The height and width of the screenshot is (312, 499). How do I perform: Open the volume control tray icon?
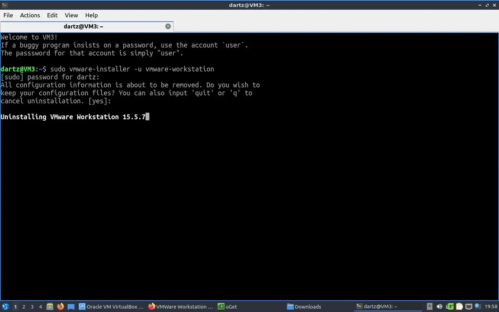439,306
